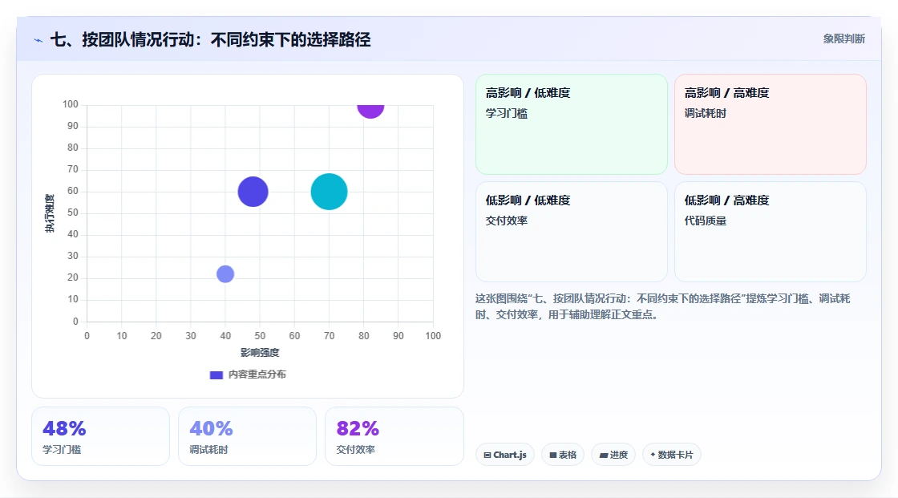Image resolution: width=898 pixels, height=498 pixels.
Task: Click the 50 label on the x-axis
Action: coord(260,336)
